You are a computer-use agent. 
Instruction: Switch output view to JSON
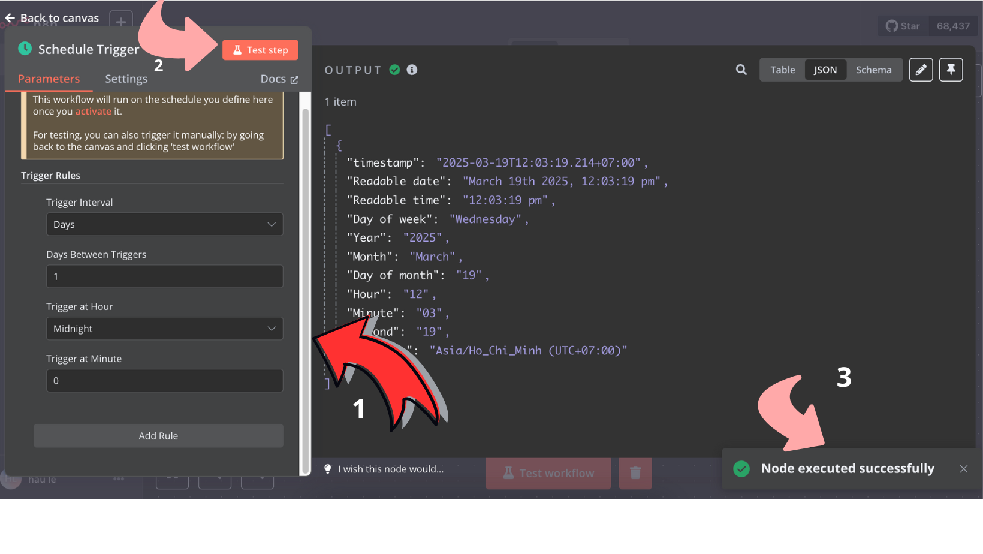tap(825, 70)
